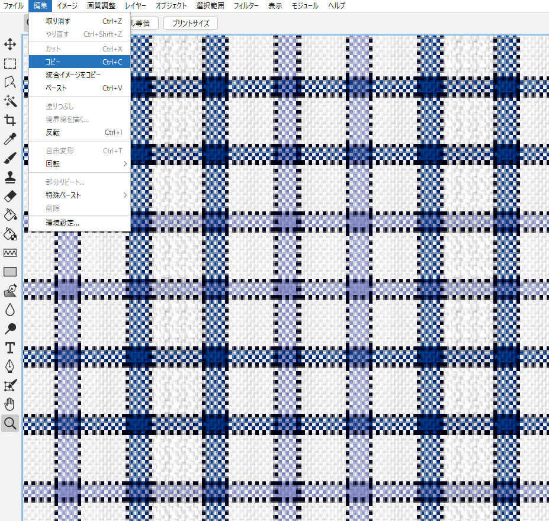
Task: Select the Pattern fill bucket tool
Action: (x=10, y=234)
